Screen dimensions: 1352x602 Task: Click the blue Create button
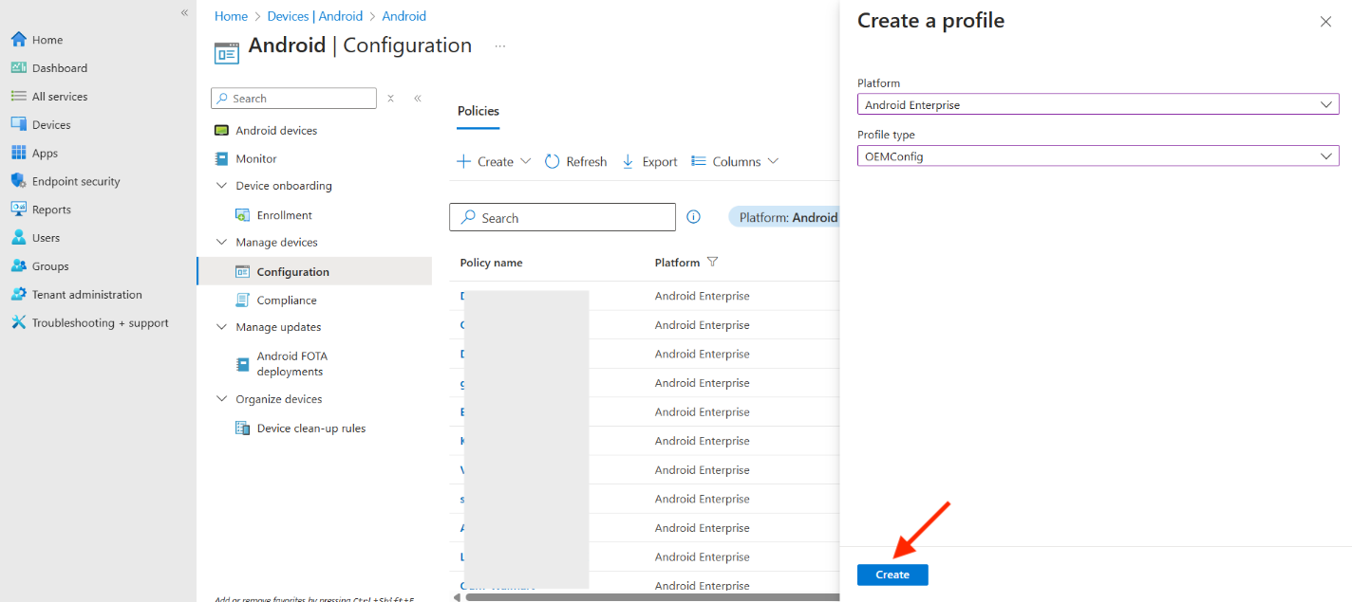coord(892,575)
